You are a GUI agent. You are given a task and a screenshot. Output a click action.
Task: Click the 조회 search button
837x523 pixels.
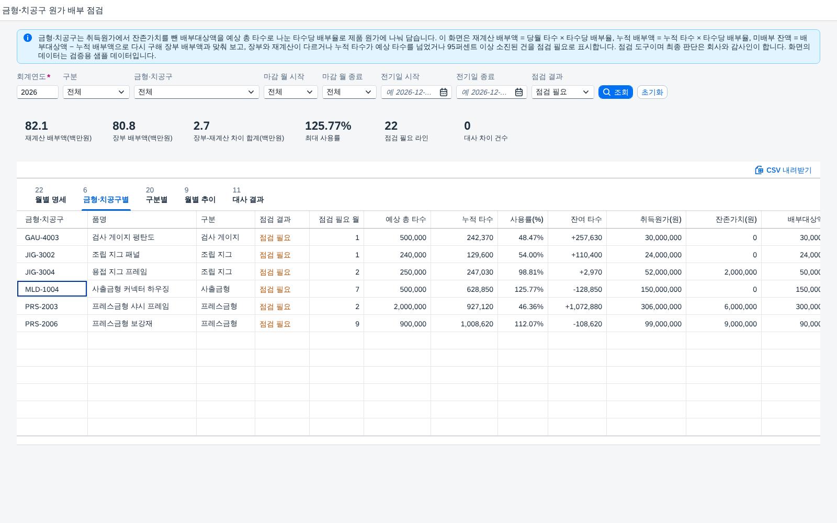pos(616,92)
